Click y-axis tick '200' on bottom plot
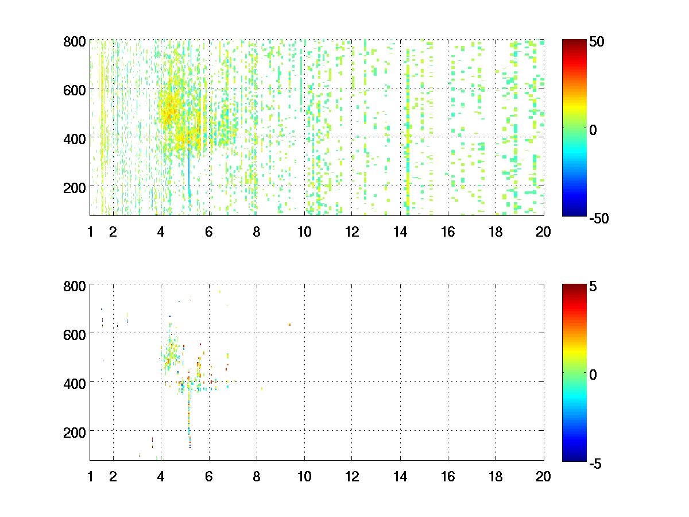689x517 pixels. click(75, 431)
